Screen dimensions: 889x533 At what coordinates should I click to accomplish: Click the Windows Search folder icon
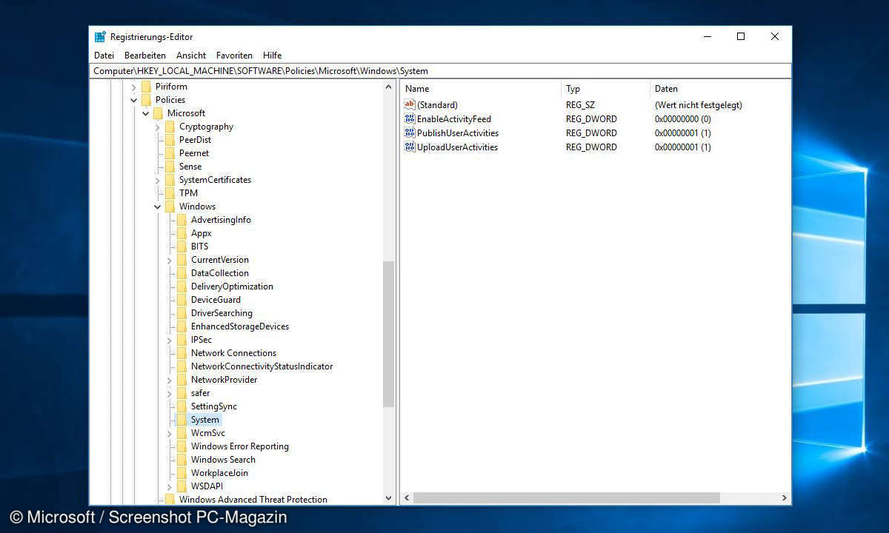182,460
